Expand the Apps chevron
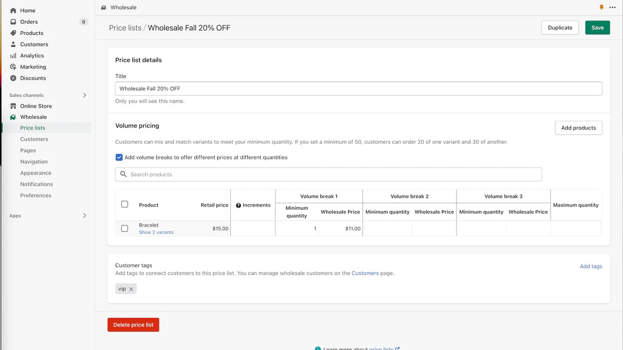Viewport: 623px width, 350px height. (x=84, y=216)
